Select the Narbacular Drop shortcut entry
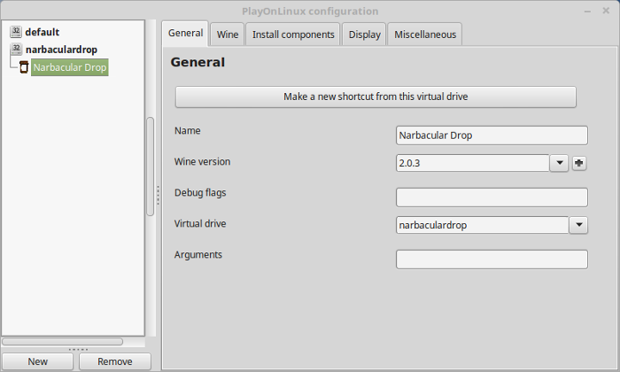Image resolution: width=620 pixels, height=372 pixels. pyautogui.click(x=70, y=67)
